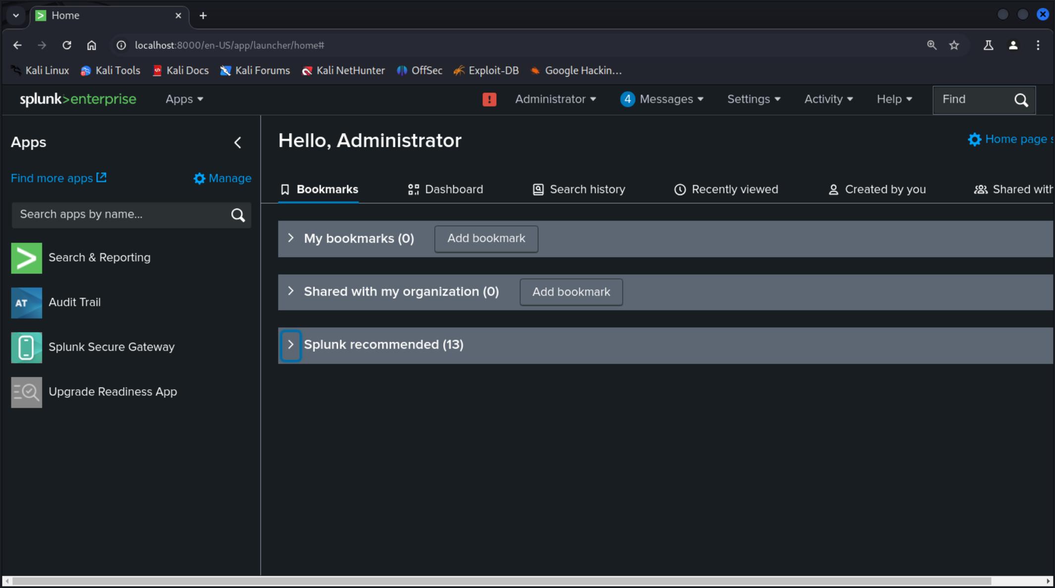Open the browser zoom indicator

click(932, 45)
